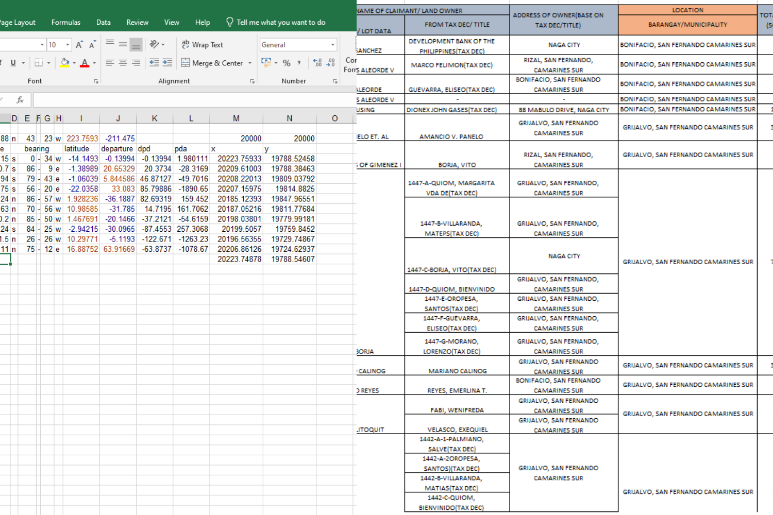Click MARCO FELIMON(TAX DEC) in the owner table
773x515 pixels.
[x=452, y=65]
